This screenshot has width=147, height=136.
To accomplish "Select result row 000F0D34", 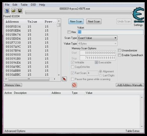I will [x=31, y=26].
